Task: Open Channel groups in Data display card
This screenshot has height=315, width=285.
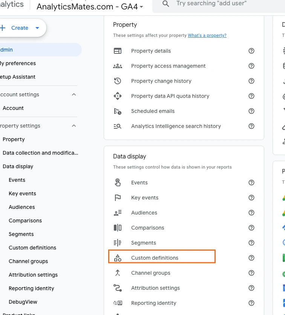Action: pyautogui.click(x=151, y=273)
